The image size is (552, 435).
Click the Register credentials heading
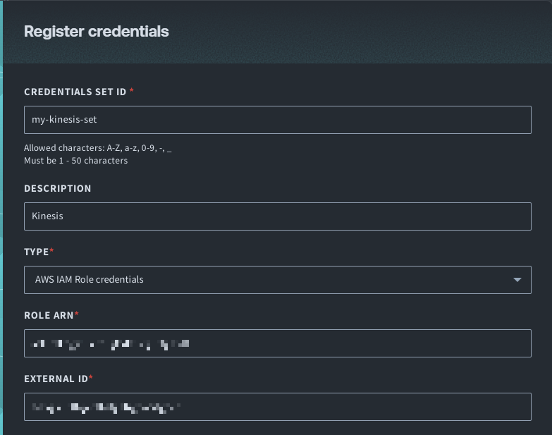[x=97, y=32]
